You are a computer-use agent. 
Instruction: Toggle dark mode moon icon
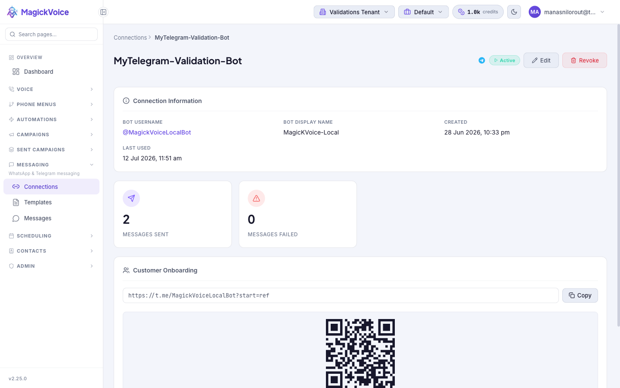tap(514, 12)
